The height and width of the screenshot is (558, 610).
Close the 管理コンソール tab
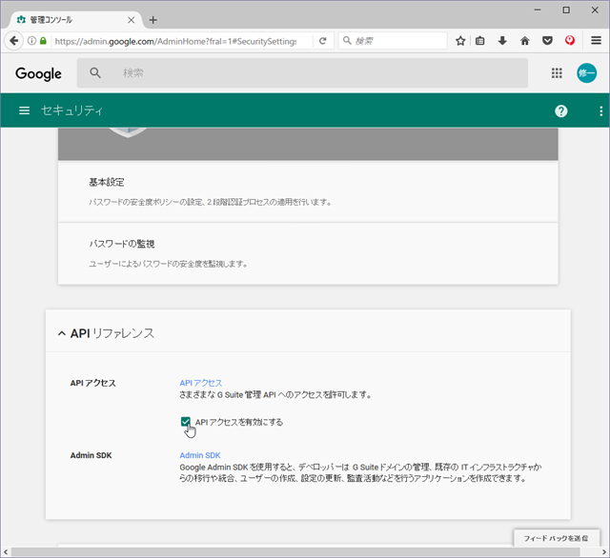[x=132, y=20]
